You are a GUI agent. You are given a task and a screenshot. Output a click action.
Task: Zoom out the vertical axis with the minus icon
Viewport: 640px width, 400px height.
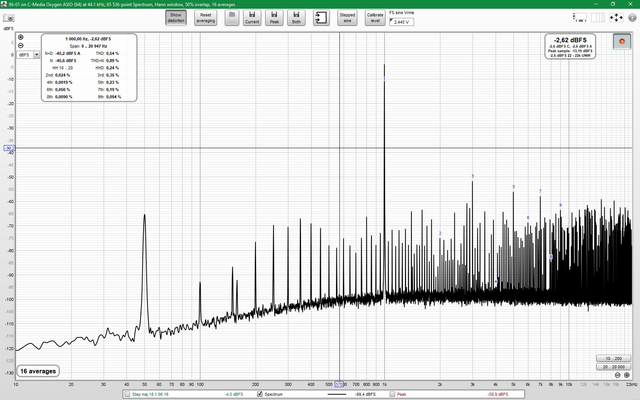click(21, 45)
